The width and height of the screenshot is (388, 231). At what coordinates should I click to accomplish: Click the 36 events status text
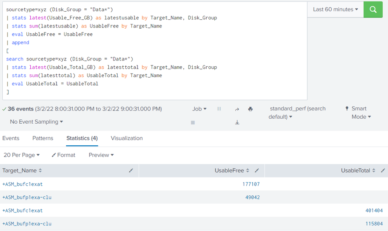(21, 109)
